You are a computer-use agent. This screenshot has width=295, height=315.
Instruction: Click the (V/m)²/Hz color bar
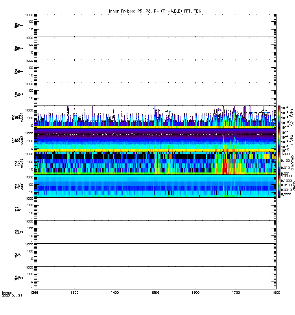point(279,117)
